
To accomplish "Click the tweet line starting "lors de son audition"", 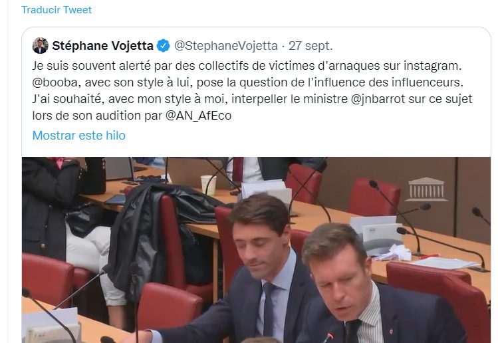I will (x=132, y=116).
